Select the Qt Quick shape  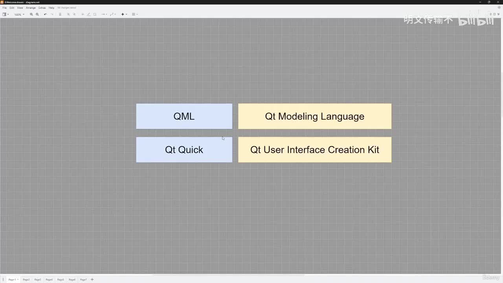pos(184,150)
